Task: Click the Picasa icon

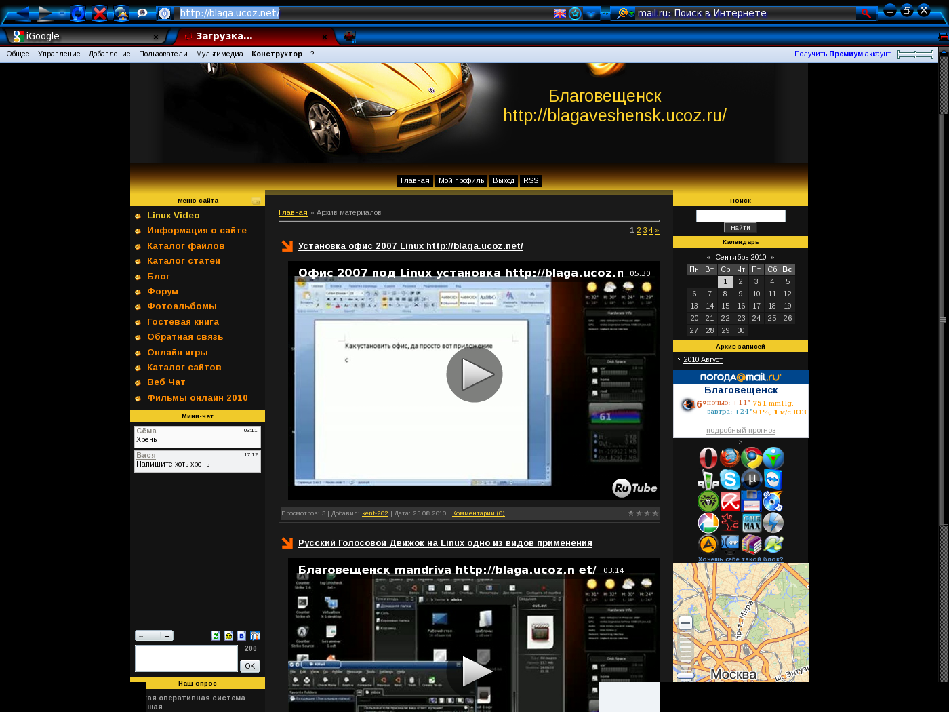Action: pos(708,523)
